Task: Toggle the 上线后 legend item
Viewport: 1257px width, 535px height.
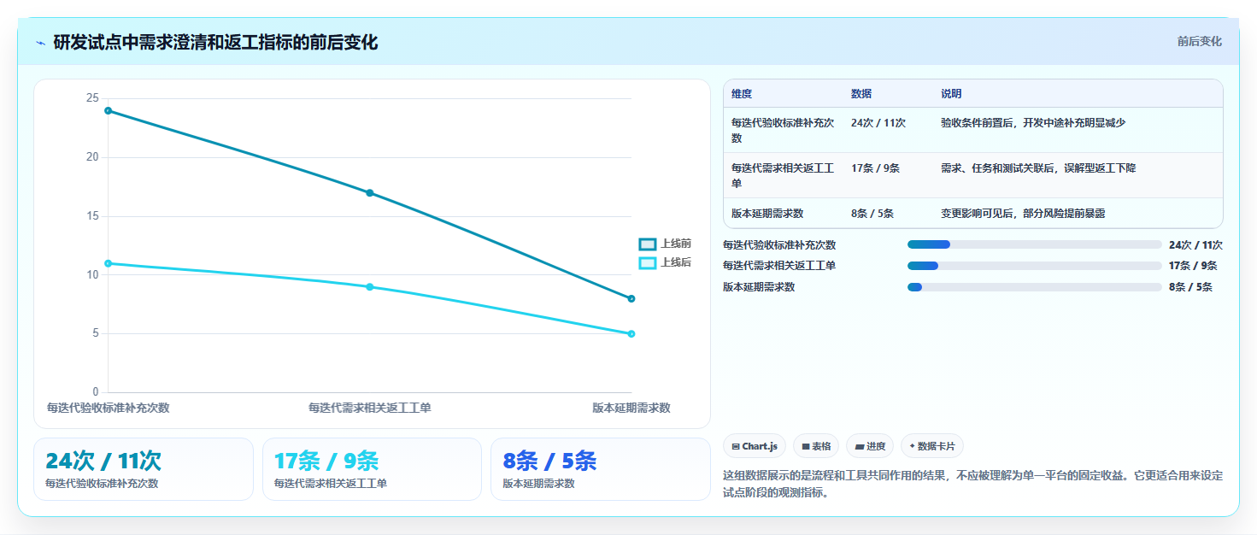Action: [x=665, y=262]
